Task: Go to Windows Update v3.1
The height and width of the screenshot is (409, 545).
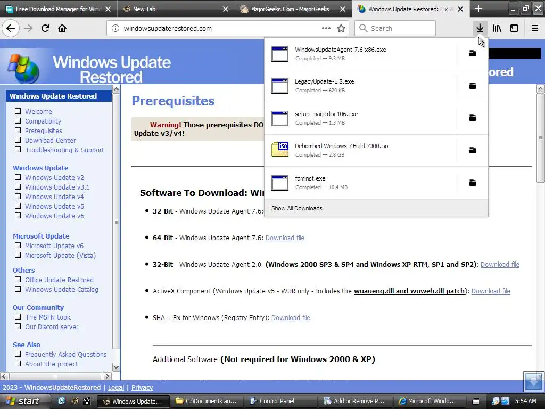Action: [57, 187]
